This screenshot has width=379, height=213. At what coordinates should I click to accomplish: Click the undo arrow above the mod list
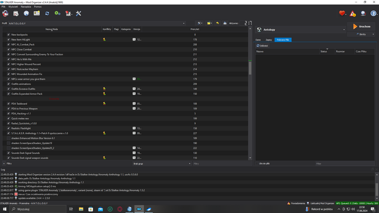[217, 23]
